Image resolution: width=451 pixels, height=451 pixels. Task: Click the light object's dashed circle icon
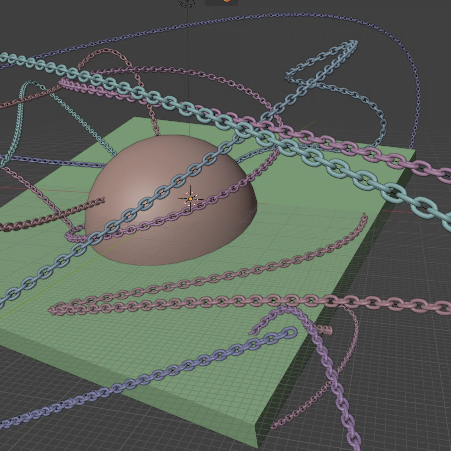pyautogui.click(x=187, y=3)
